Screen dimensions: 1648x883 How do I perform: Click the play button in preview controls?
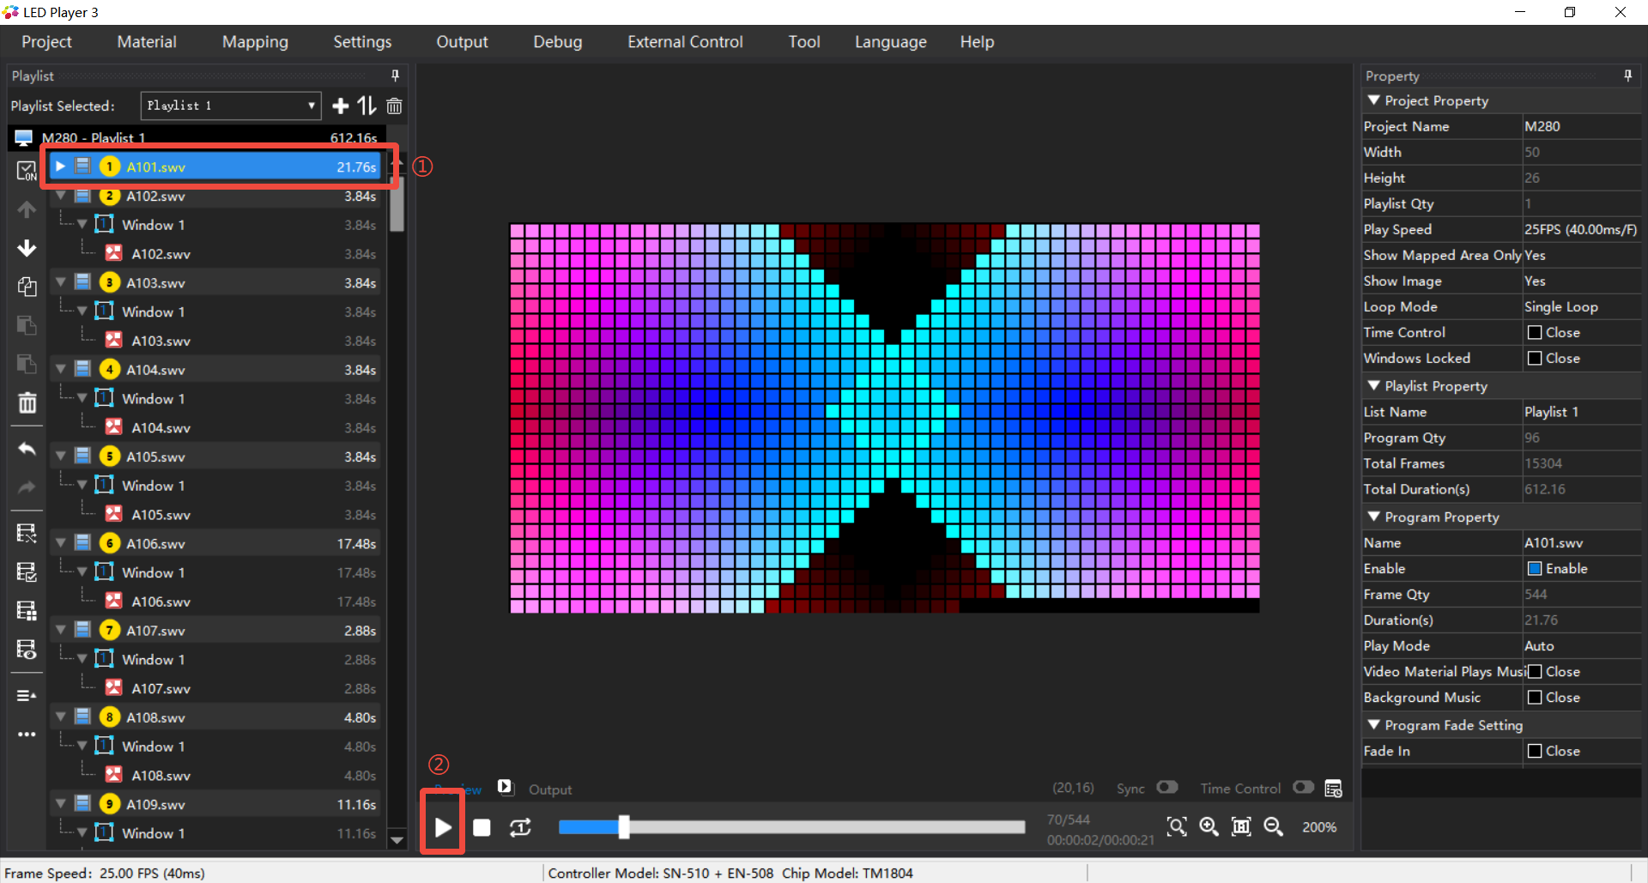click(x=443, y=827)
